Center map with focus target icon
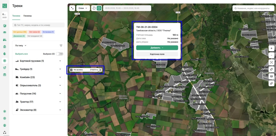 point(271,62)
